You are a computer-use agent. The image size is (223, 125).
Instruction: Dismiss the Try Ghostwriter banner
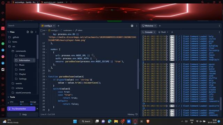pyautogui.click(x=37, y=109)
